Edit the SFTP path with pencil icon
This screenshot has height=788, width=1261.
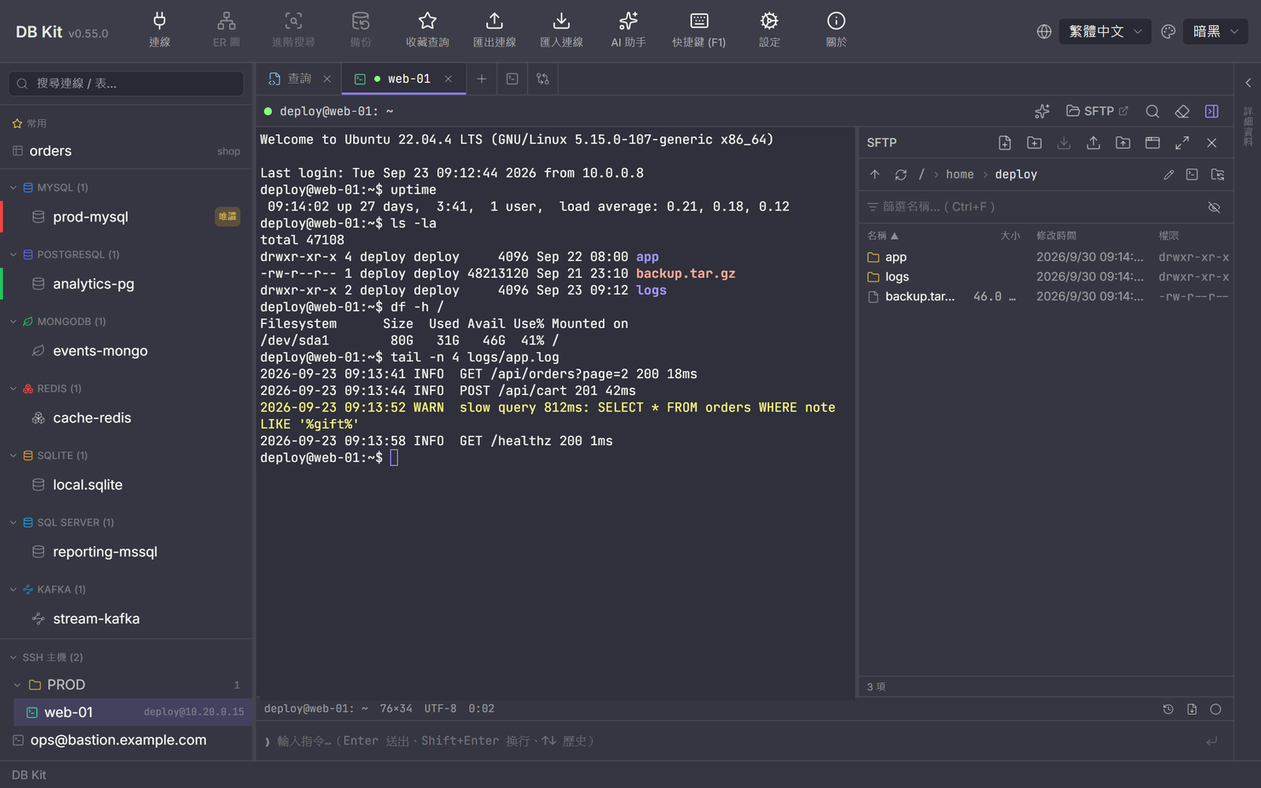(1169, 174)
